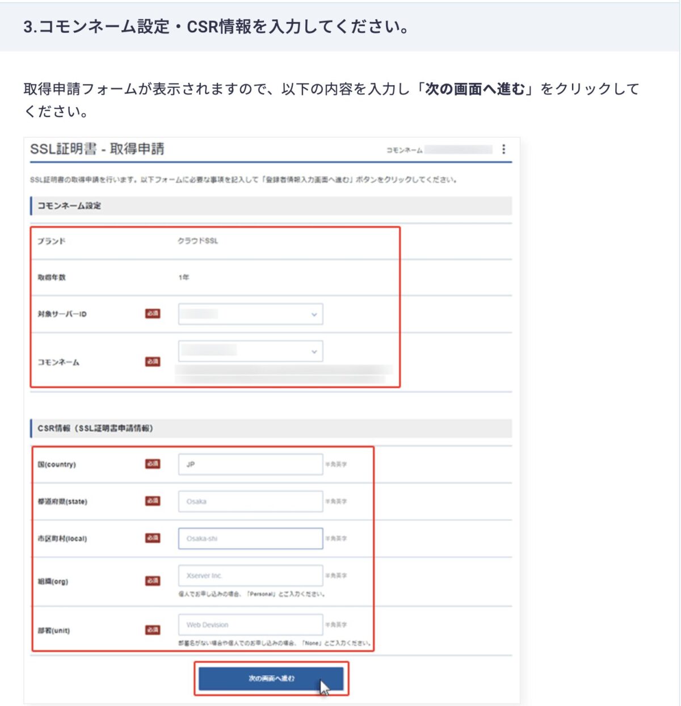Click the step 3 heading コモンネーム設定・CSR情報
This screenshot has height=706, width=681.
coord(216,27)
